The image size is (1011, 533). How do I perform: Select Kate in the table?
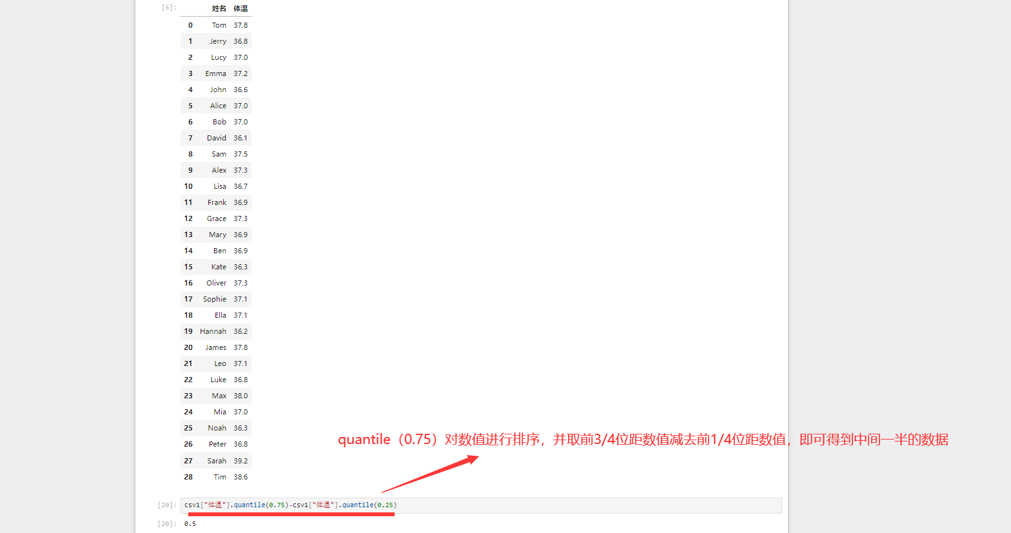pos(219,267)
